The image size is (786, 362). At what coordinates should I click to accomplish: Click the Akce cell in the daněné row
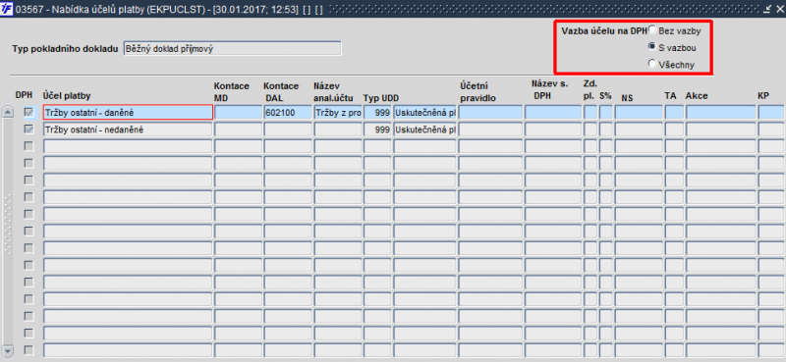[x=721, y=113]
